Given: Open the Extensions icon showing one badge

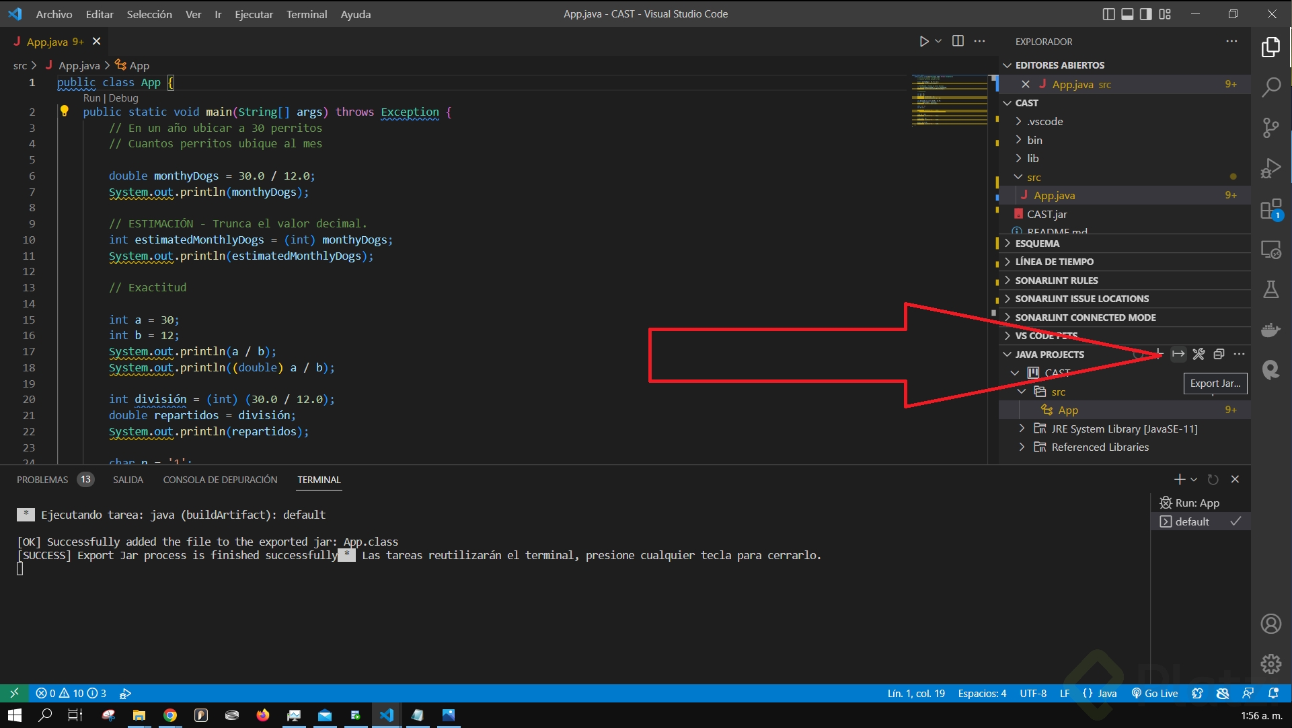Looking at the screenshot, I should click(1271, 209).
